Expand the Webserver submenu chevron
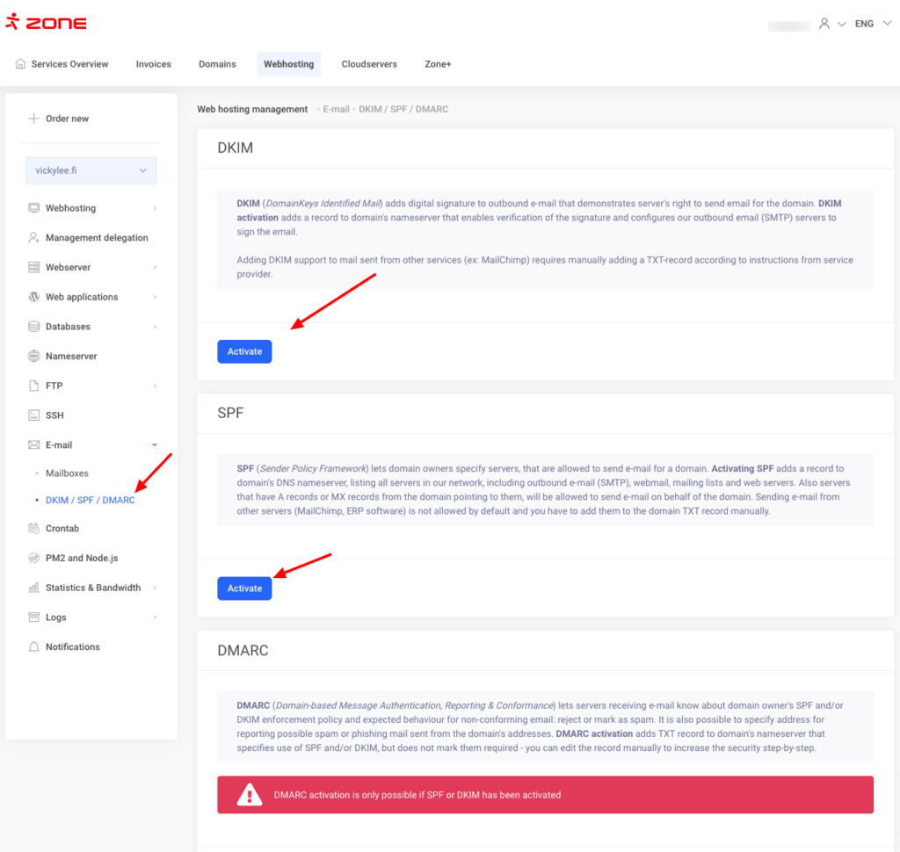This screenshot has height=852, width=900. [x=155, y=267]
